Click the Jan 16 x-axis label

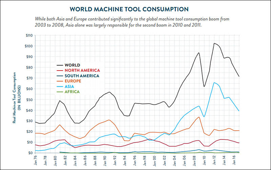234,160
